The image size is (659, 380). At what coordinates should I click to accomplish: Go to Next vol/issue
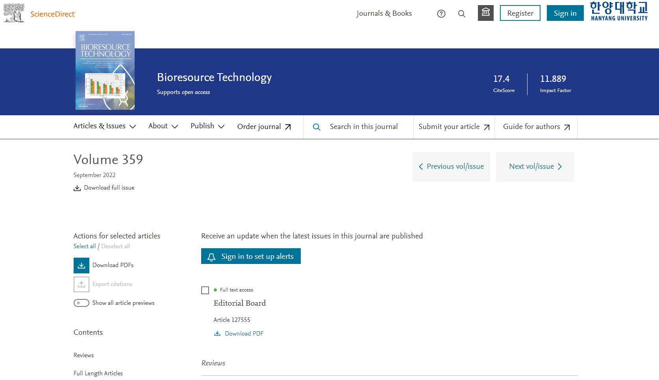click(535, 166)
